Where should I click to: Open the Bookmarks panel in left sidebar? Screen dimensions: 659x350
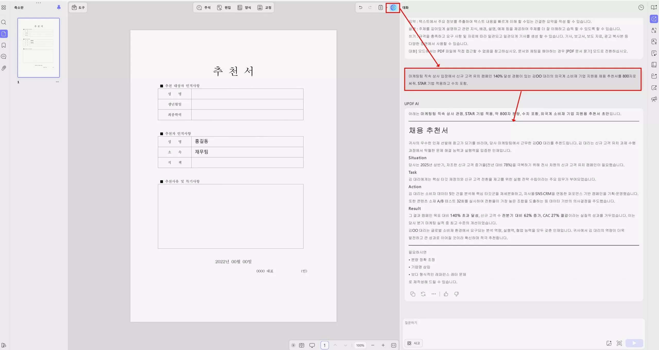coord(4,45)
